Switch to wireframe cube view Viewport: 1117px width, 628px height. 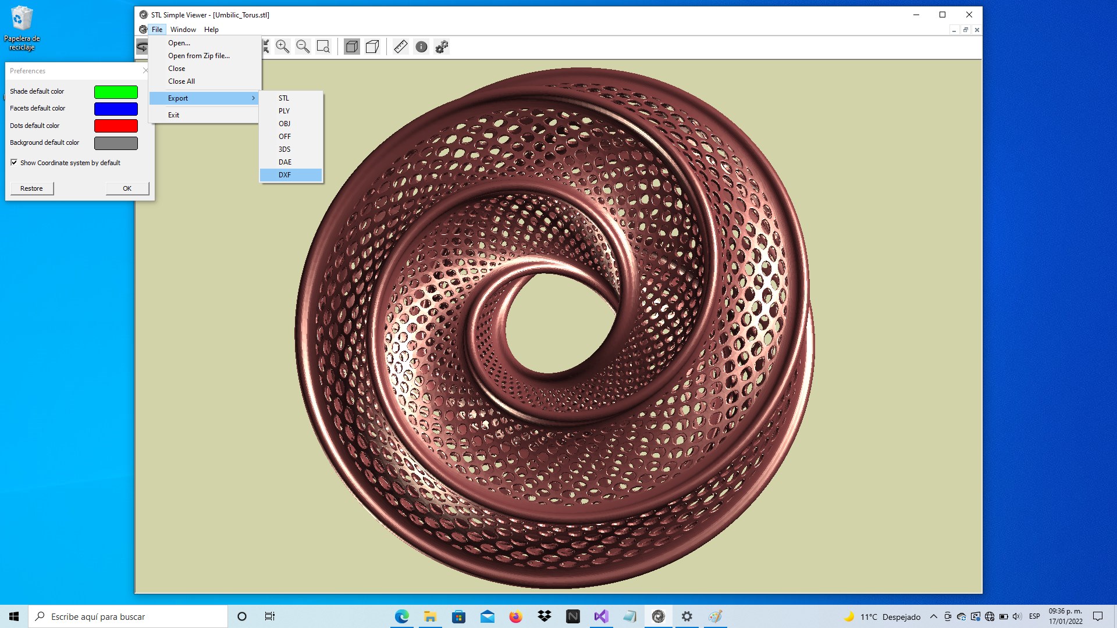click(x=372, y=47)
